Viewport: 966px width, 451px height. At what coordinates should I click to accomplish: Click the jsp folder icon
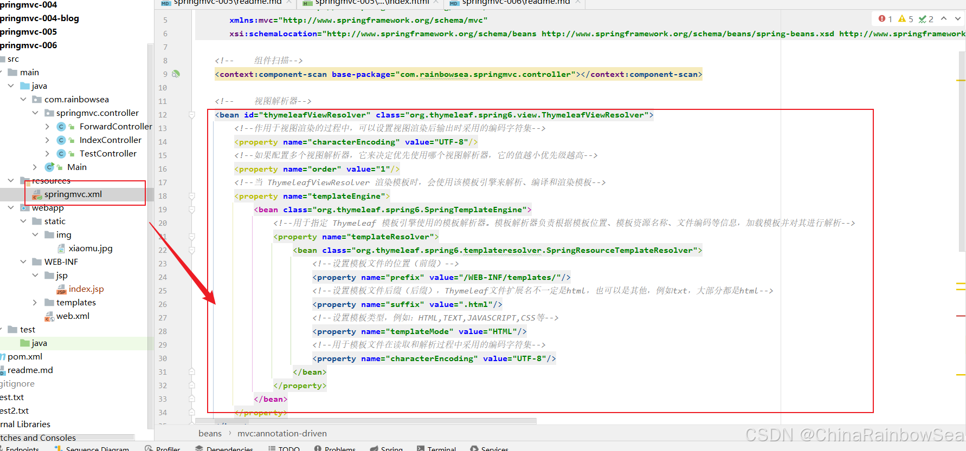[x=49, y=276]
